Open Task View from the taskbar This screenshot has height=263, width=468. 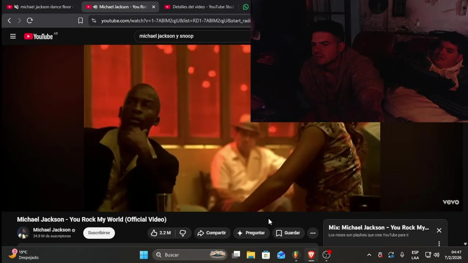coord(237,255)
